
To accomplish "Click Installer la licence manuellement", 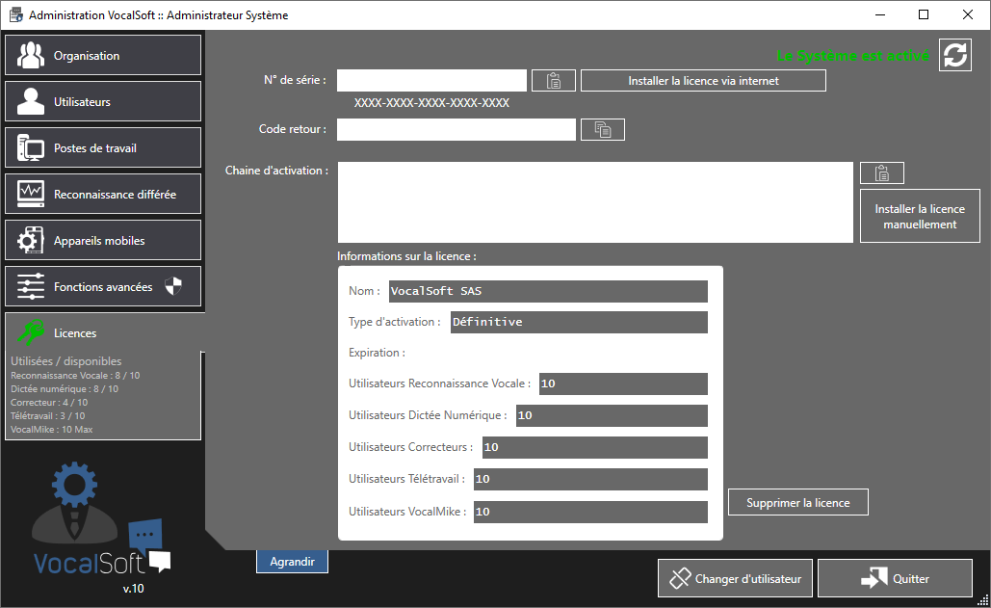I will coord(921,216).
